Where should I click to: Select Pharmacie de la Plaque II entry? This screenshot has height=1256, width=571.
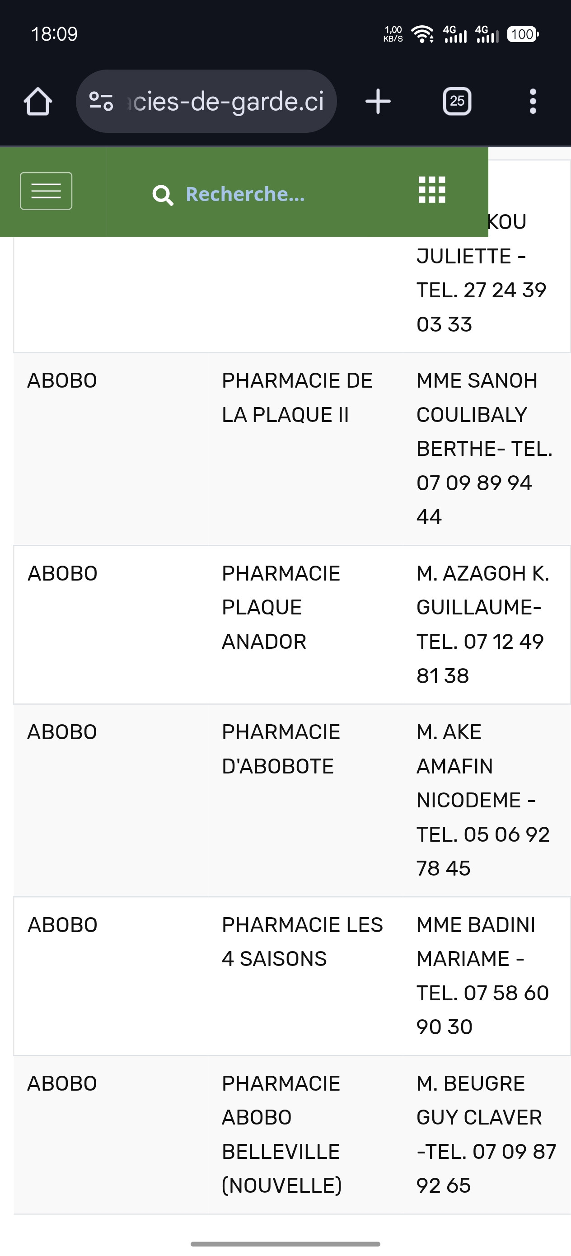(296, 398)
